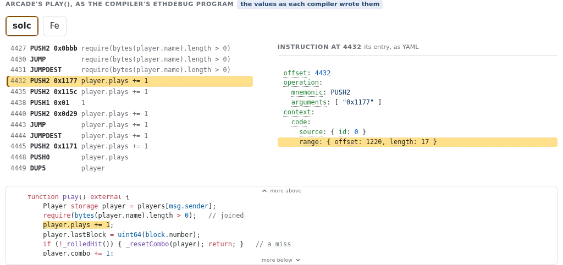The width and height of the screenshot is (563, 265).
Task: Select instruction 4435 PUSH2 0x115c
Action: coord(130,92)
